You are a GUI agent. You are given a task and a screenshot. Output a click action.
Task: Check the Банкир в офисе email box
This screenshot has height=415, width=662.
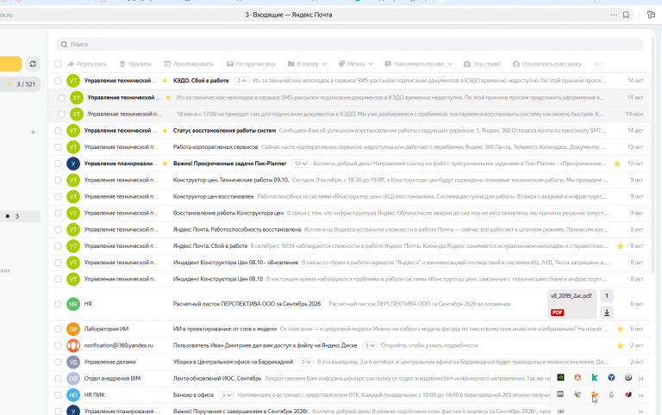(x=58, y=394)
